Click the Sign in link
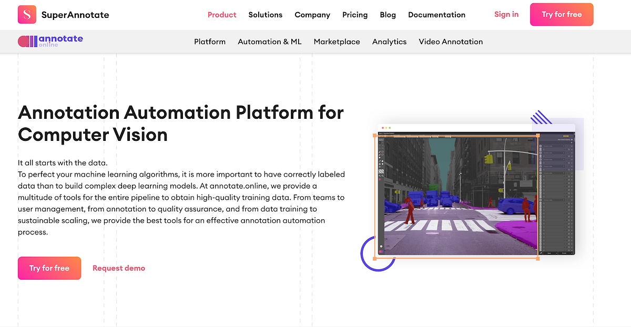This screenshot has height=327, width=631. (x=506, y=14)
